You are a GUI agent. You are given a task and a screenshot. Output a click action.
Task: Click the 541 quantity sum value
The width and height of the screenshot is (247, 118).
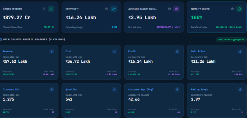tap(69, 99)
